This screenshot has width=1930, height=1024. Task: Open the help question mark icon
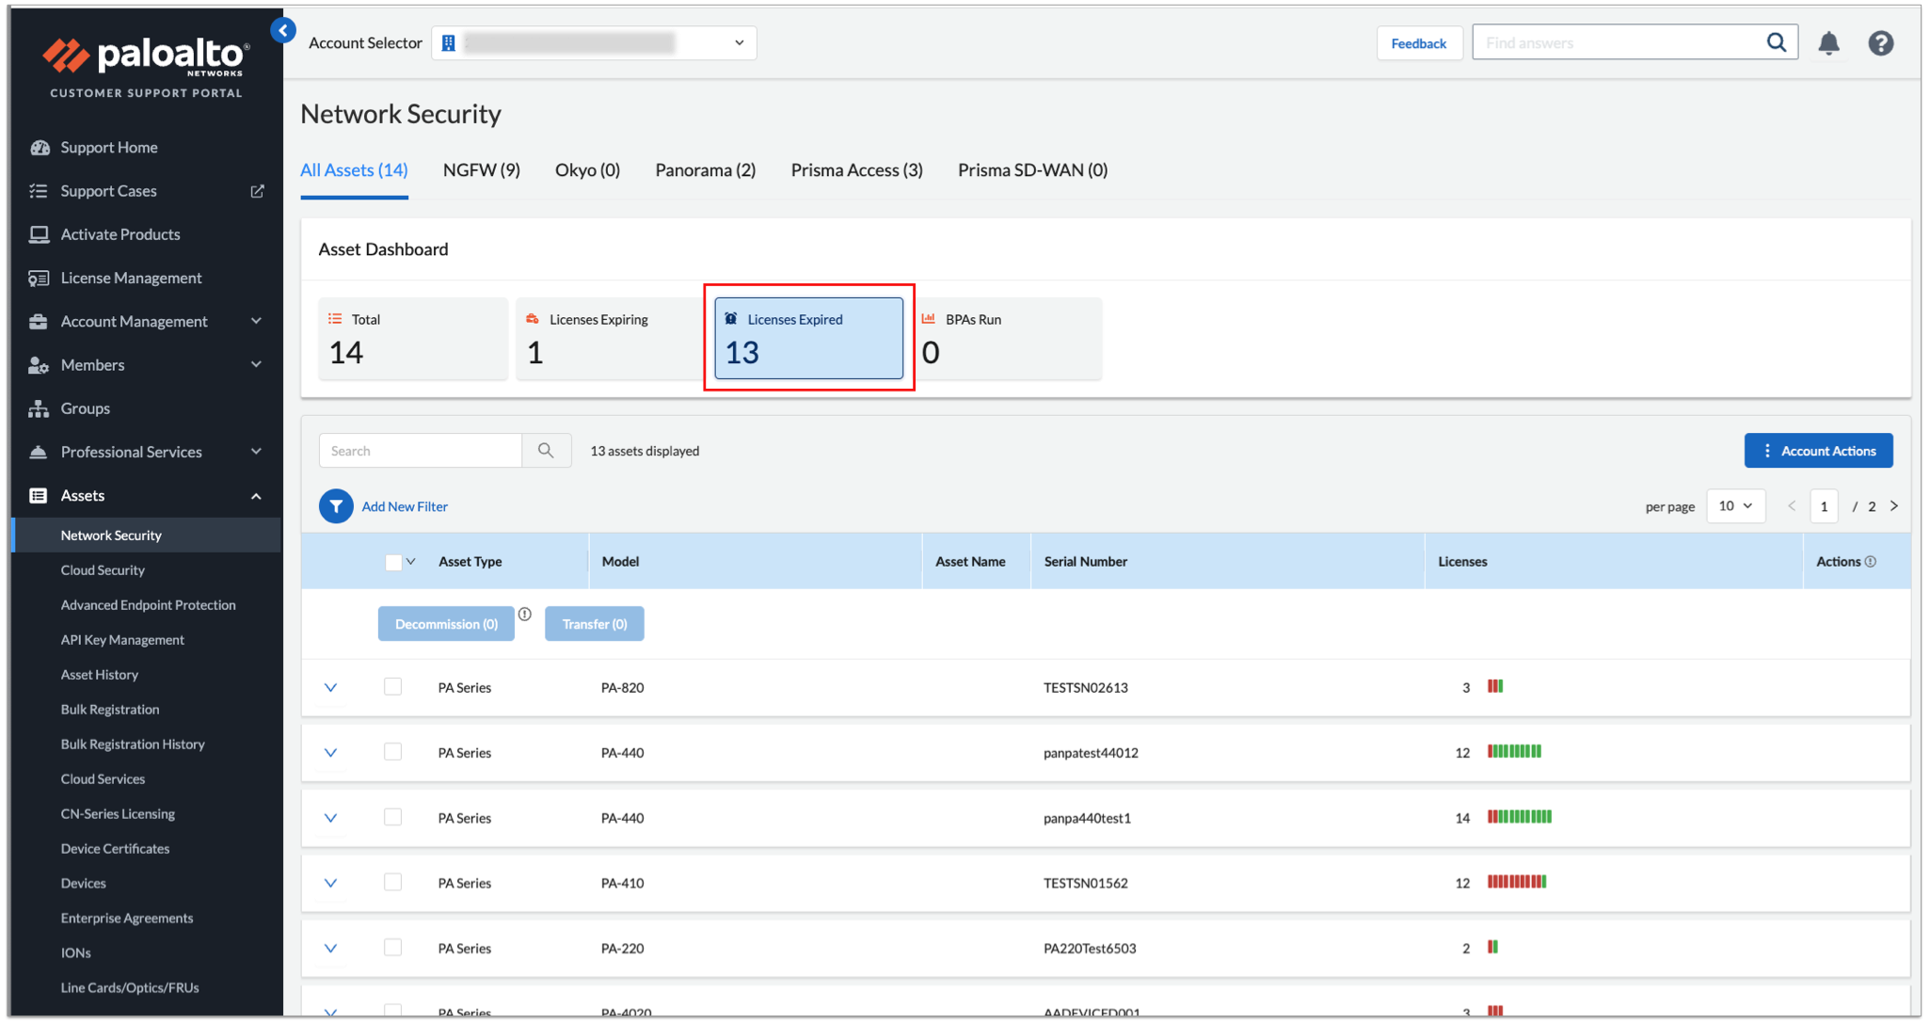point(1880,43)
